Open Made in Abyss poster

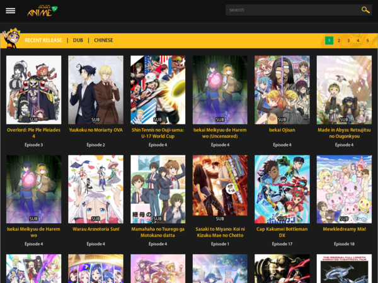click(x=344, y=90)
